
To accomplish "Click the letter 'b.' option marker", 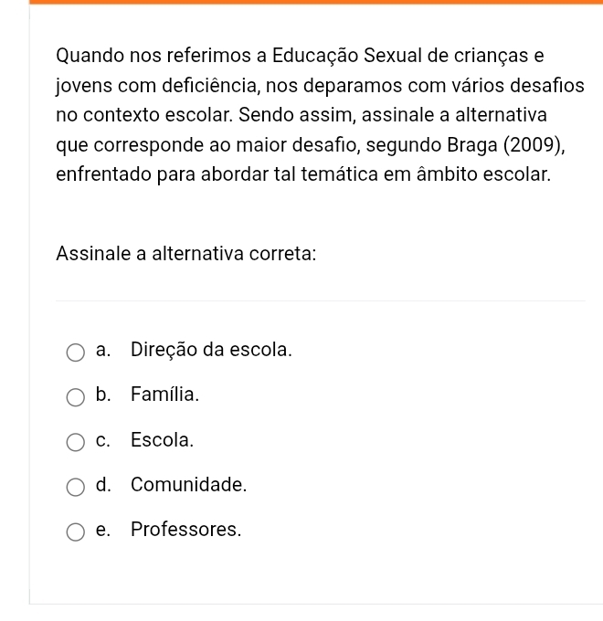I will [x=102, y=395].
